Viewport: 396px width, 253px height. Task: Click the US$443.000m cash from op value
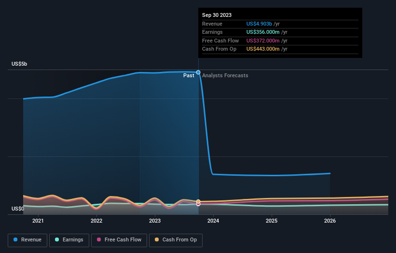coord(263,49)
